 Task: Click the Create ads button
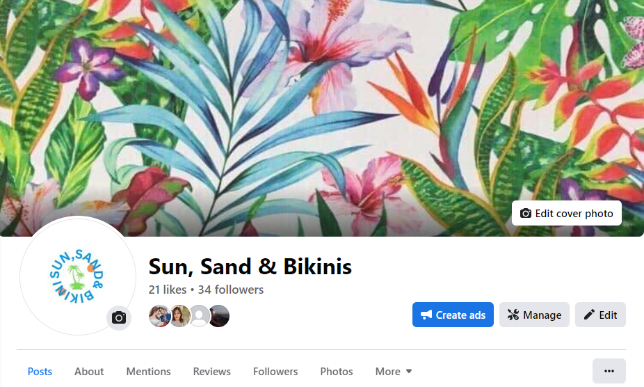pyautogui.click(x=453, y=315)
